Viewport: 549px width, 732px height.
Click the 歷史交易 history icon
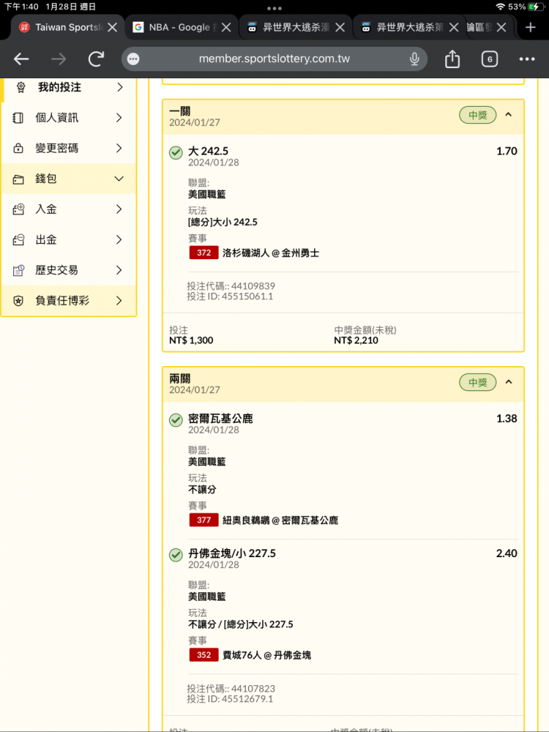18,270
